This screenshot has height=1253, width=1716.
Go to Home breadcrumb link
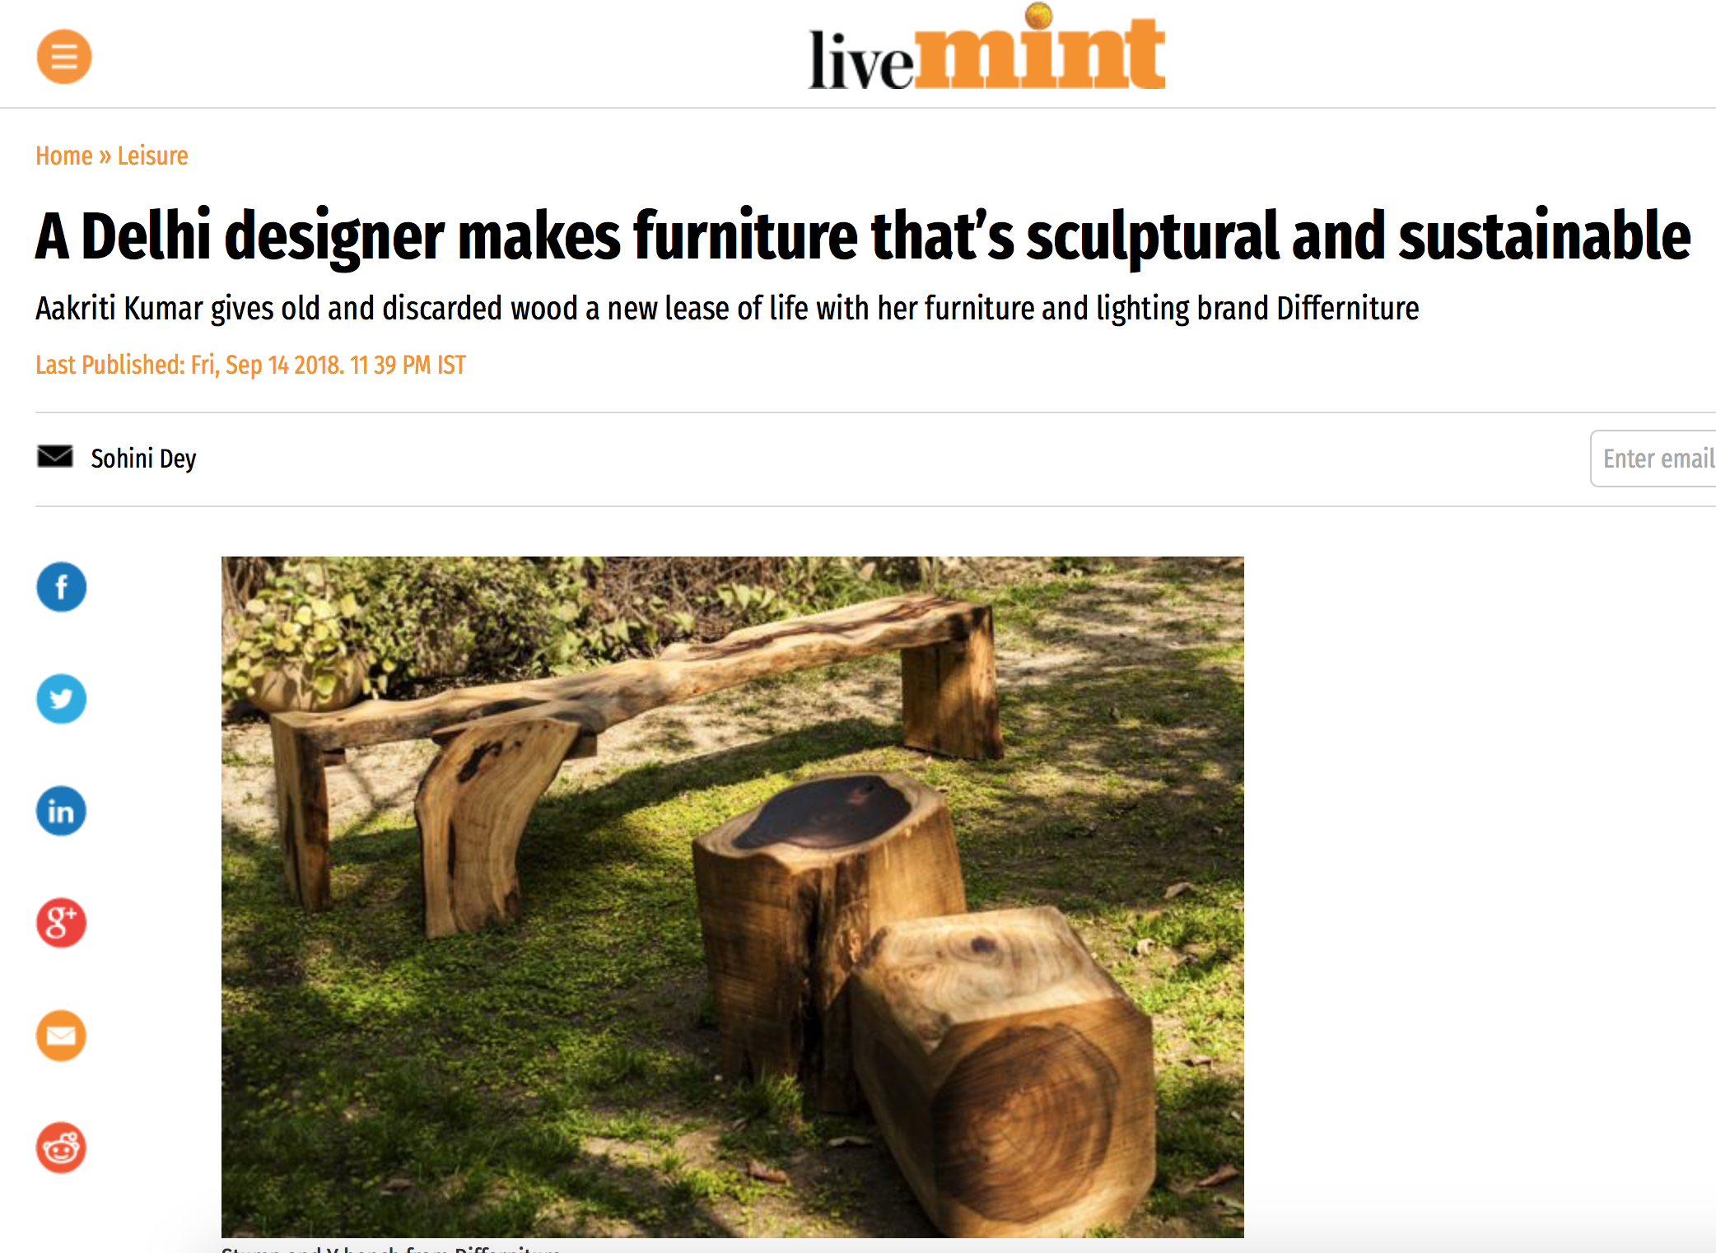point(64,156)
